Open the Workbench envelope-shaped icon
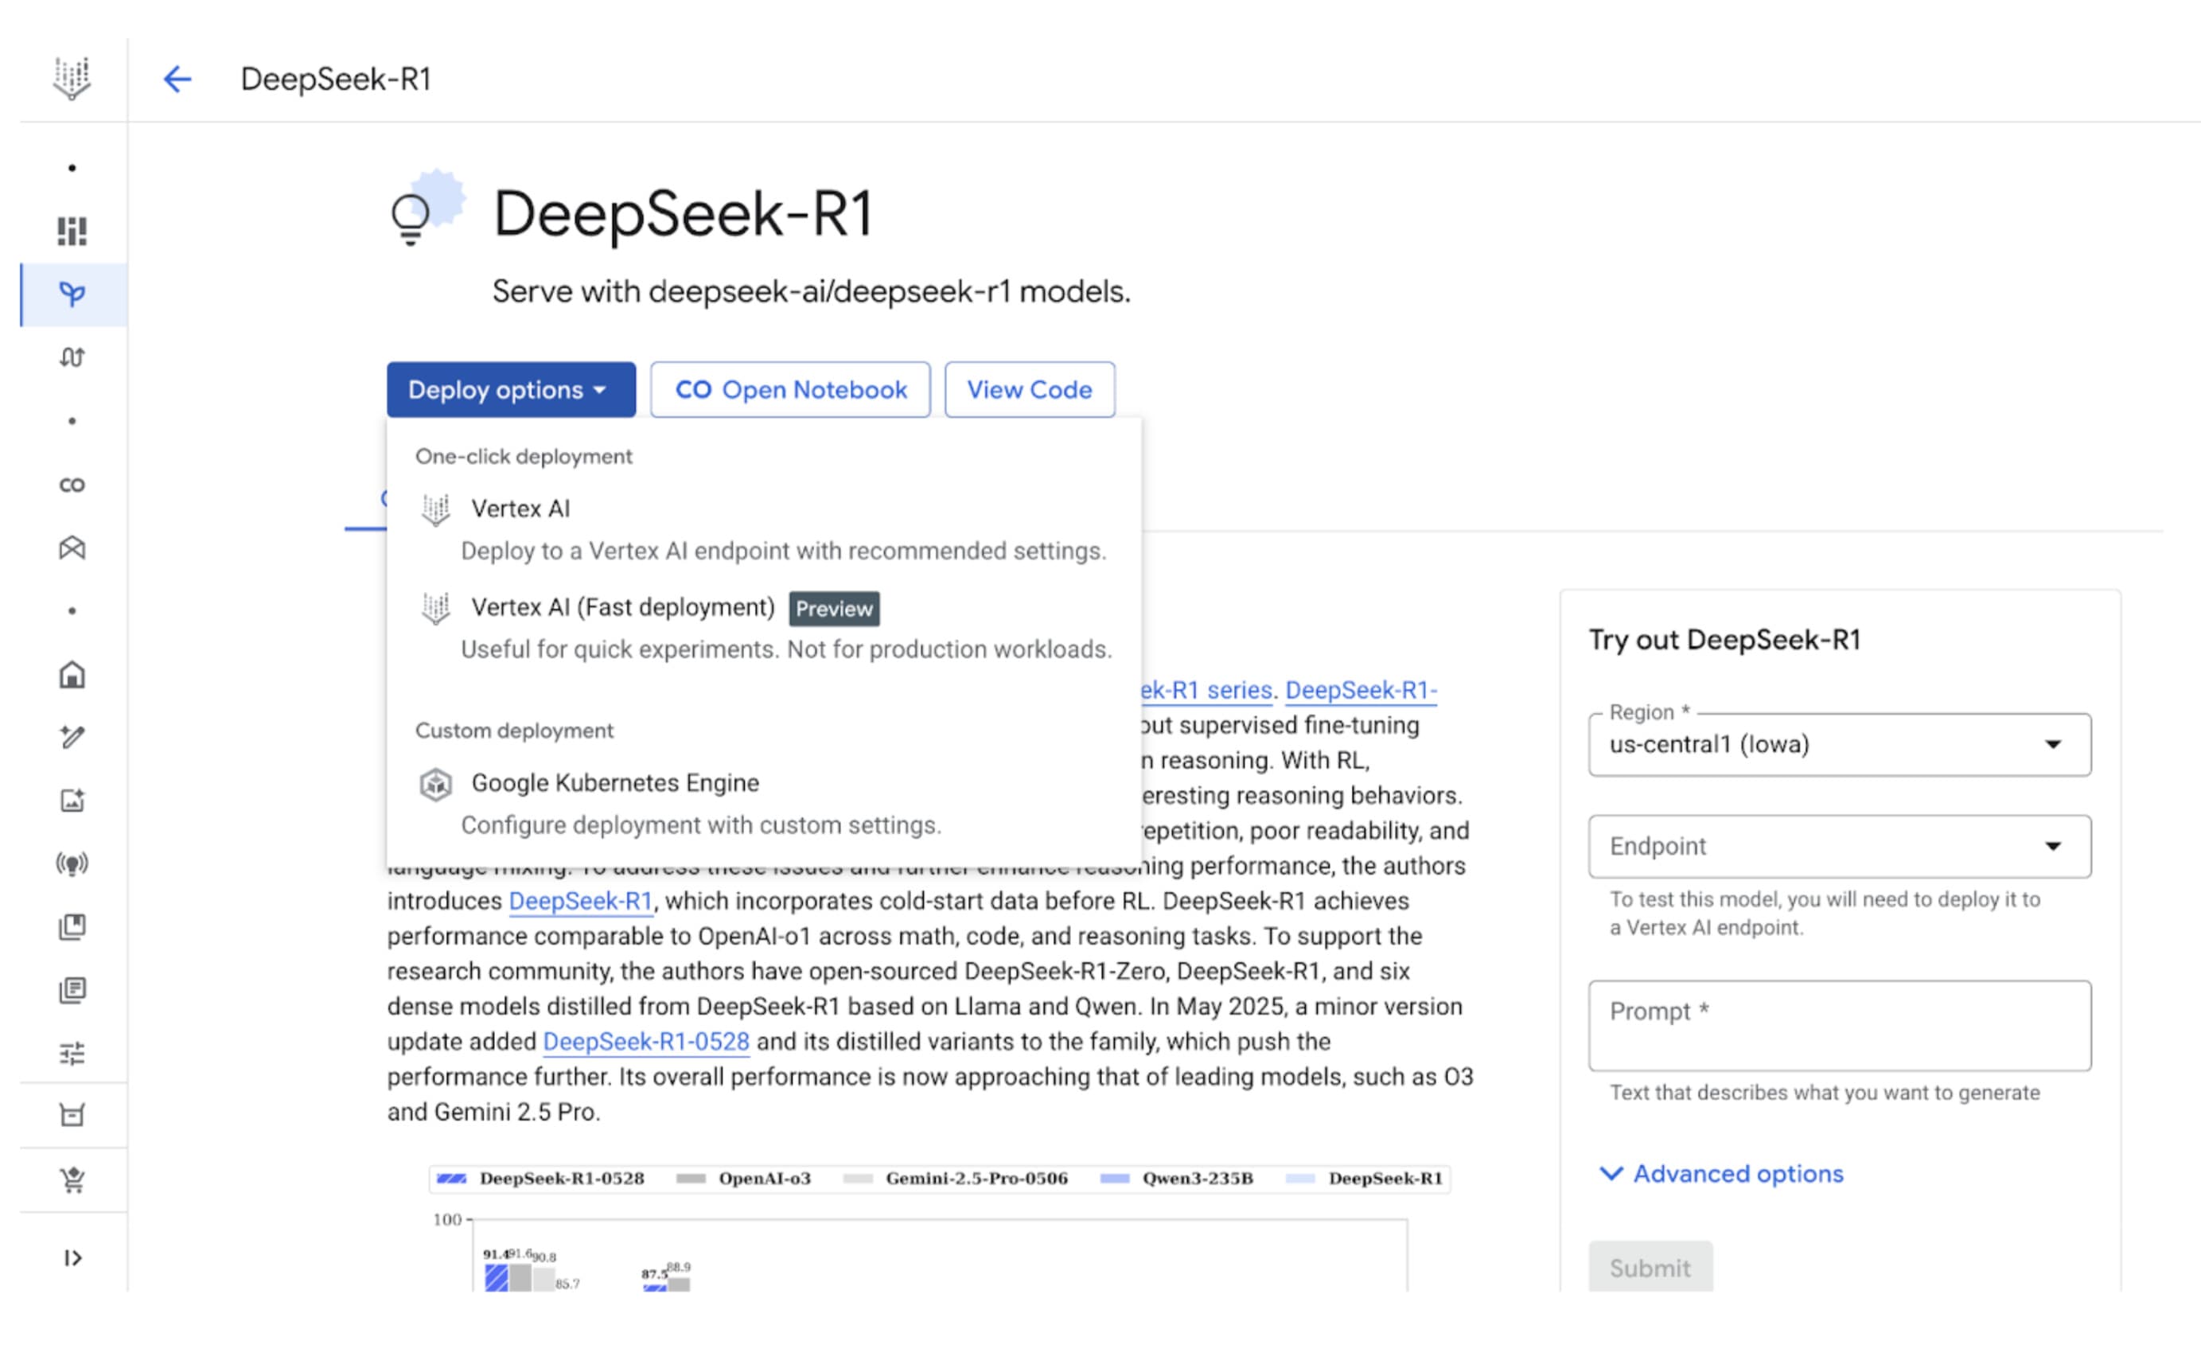The width and height of the screenshot is (2201, 1364). click(72, 548)
